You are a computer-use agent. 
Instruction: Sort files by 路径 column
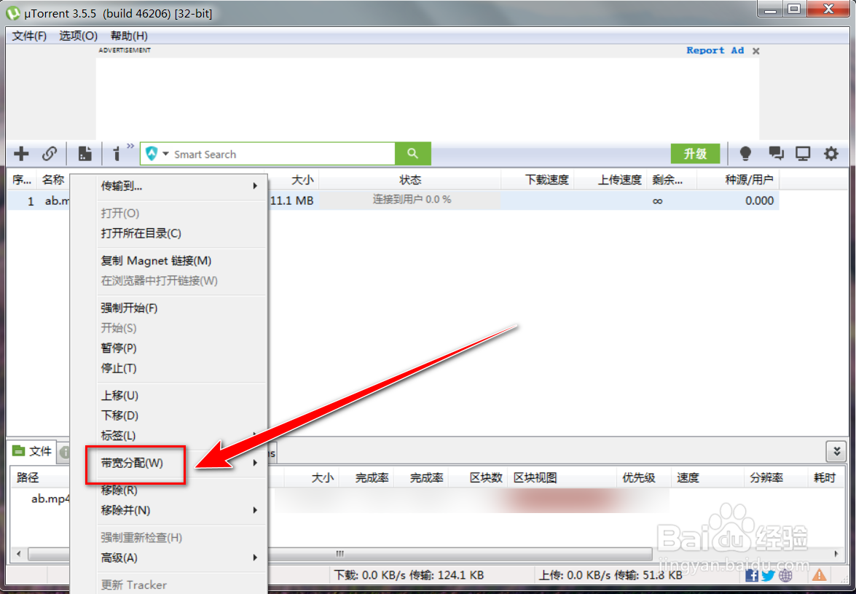point(41,477)
